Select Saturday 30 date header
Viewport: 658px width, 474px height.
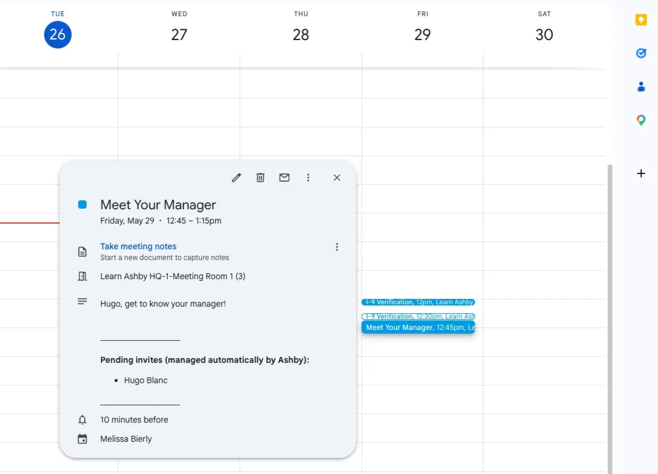tap(544, 35)
